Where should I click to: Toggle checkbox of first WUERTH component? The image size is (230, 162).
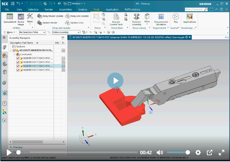point(18,58)
